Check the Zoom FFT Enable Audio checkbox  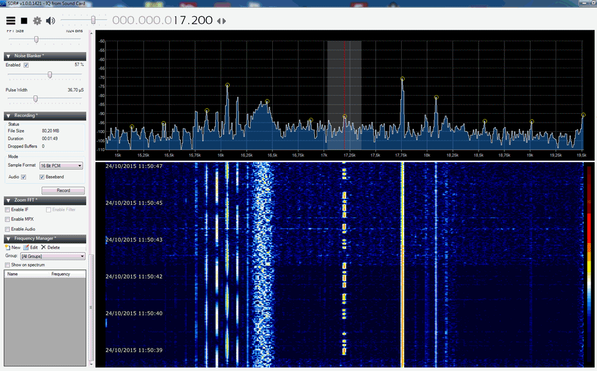(7, 229)
